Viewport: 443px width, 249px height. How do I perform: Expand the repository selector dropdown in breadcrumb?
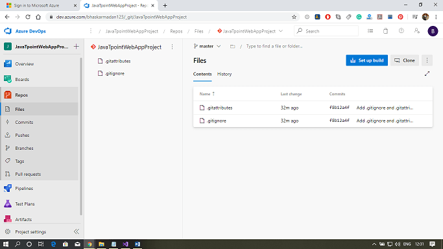click(281, 31)
